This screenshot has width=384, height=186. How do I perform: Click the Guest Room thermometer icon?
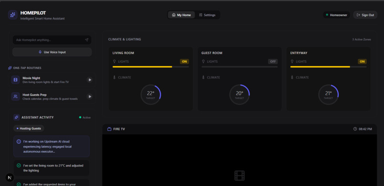(203, 77)
